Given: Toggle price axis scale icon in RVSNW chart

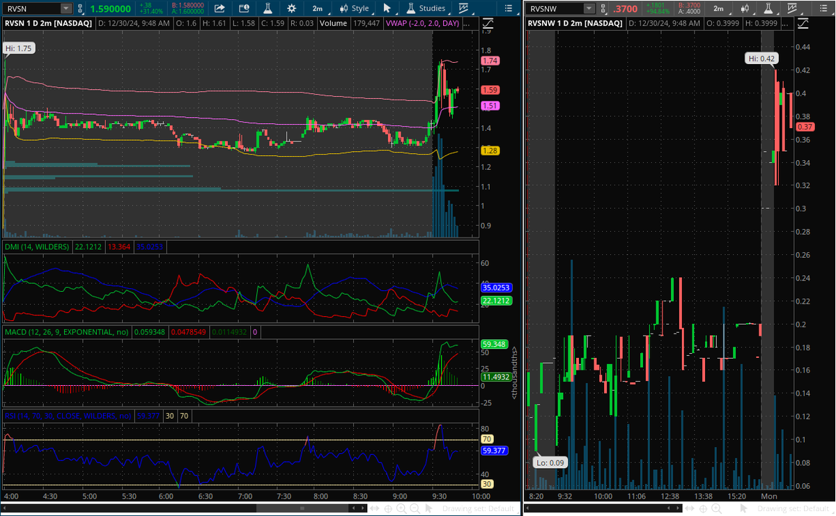Looking at the screenshot, I should point(803,23).
